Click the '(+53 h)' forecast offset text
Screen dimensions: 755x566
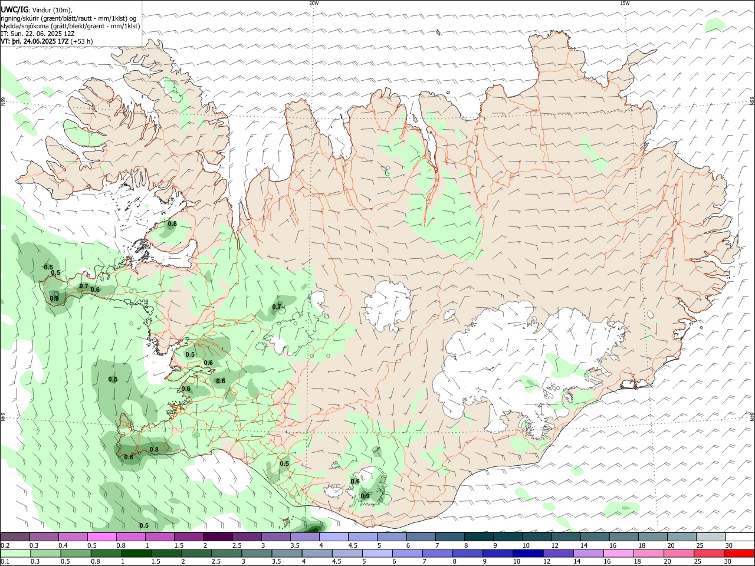[x=81, y=41]
